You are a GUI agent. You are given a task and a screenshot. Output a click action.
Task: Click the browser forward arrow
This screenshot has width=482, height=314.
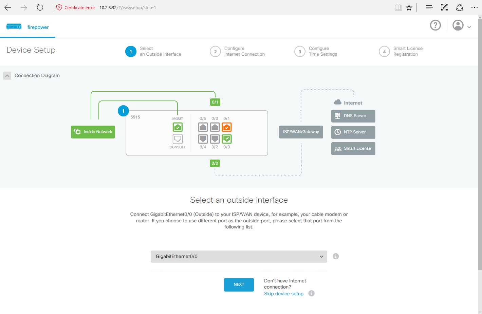pos(24,7)
